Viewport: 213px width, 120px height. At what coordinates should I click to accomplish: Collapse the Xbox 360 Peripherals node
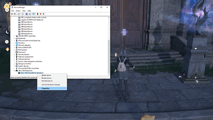click(x=14, y=71)
